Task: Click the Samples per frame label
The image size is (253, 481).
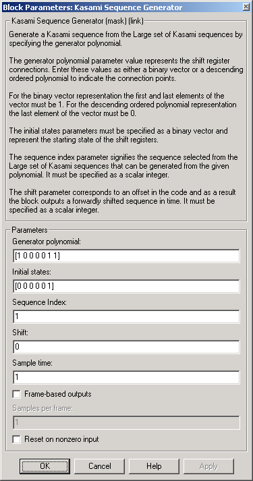Action: [43, 409]
